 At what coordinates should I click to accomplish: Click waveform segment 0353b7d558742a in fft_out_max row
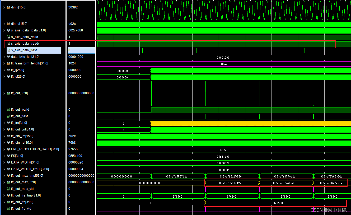click(x=230, y=183)
